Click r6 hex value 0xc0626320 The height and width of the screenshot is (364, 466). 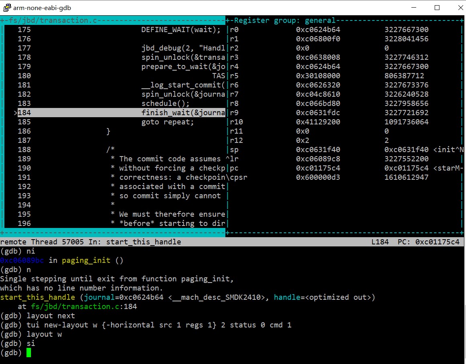(318, 85)
